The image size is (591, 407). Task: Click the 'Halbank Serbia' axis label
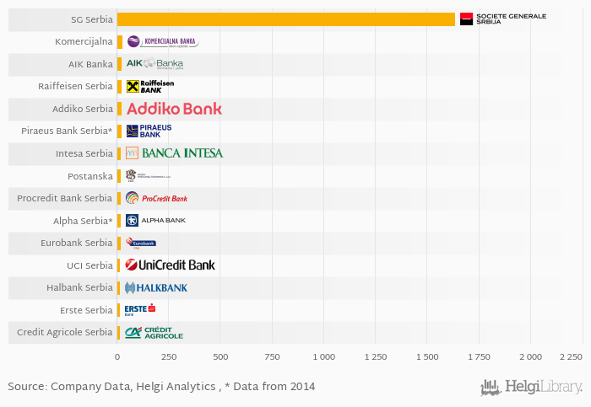[x=79, y=287]
